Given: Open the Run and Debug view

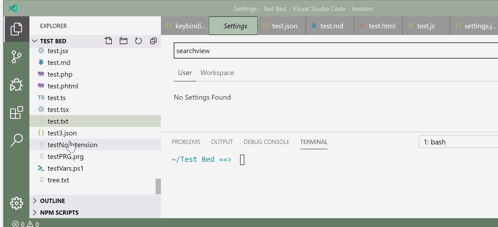Looking at the screenshot, I should point(16,85).
